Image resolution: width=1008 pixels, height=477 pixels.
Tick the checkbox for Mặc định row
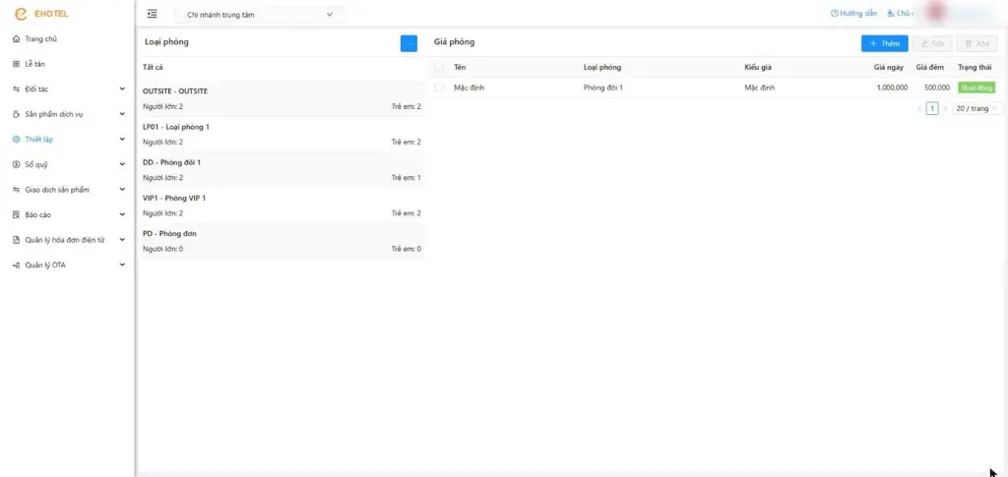(439, 88)
